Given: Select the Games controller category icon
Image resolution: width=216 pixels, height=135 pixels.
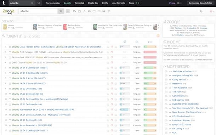Looking at the screenshot, I should (89, 11).
